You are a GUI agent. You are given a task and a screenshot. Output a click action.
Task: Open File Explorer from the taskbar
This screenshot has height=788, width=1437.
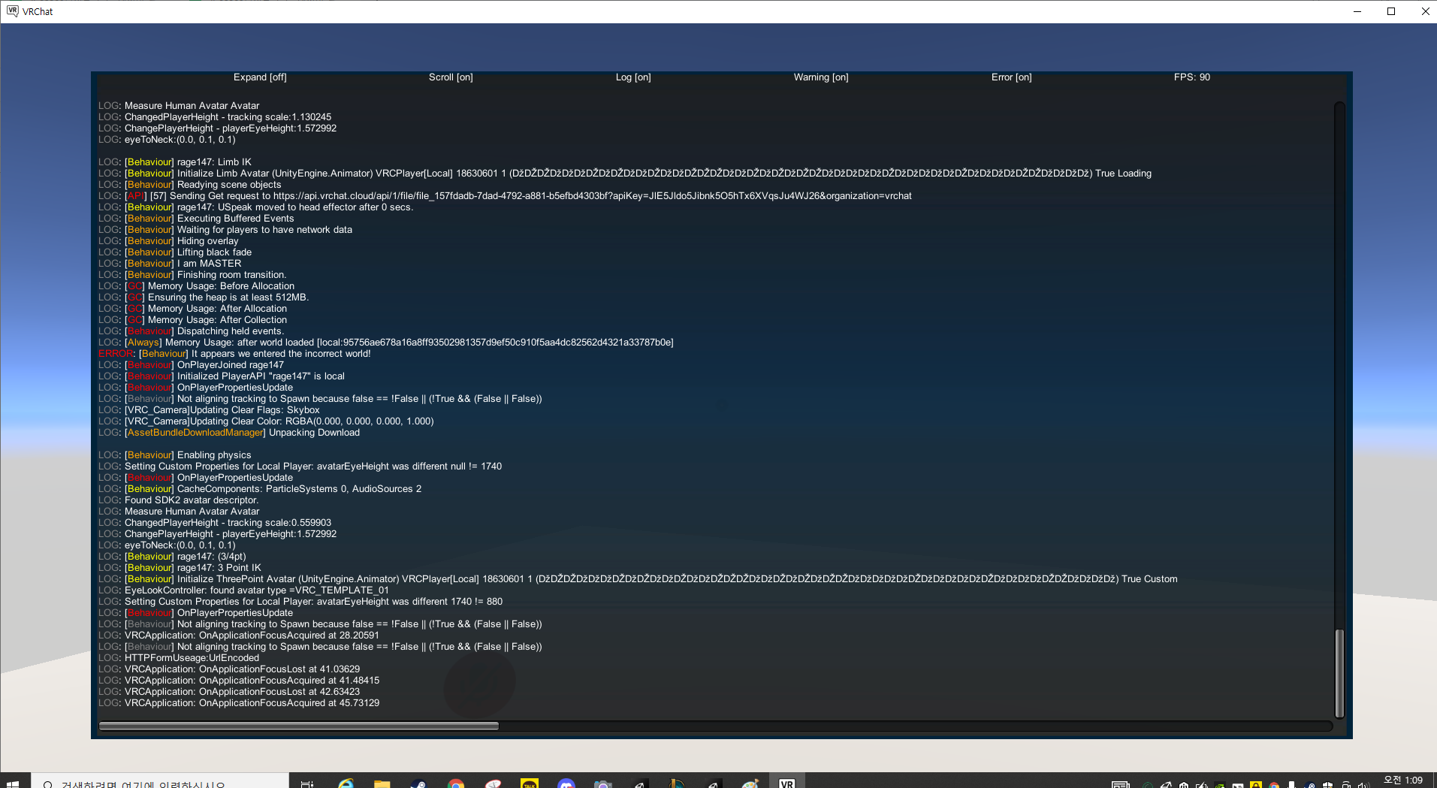tap(382, 783)
